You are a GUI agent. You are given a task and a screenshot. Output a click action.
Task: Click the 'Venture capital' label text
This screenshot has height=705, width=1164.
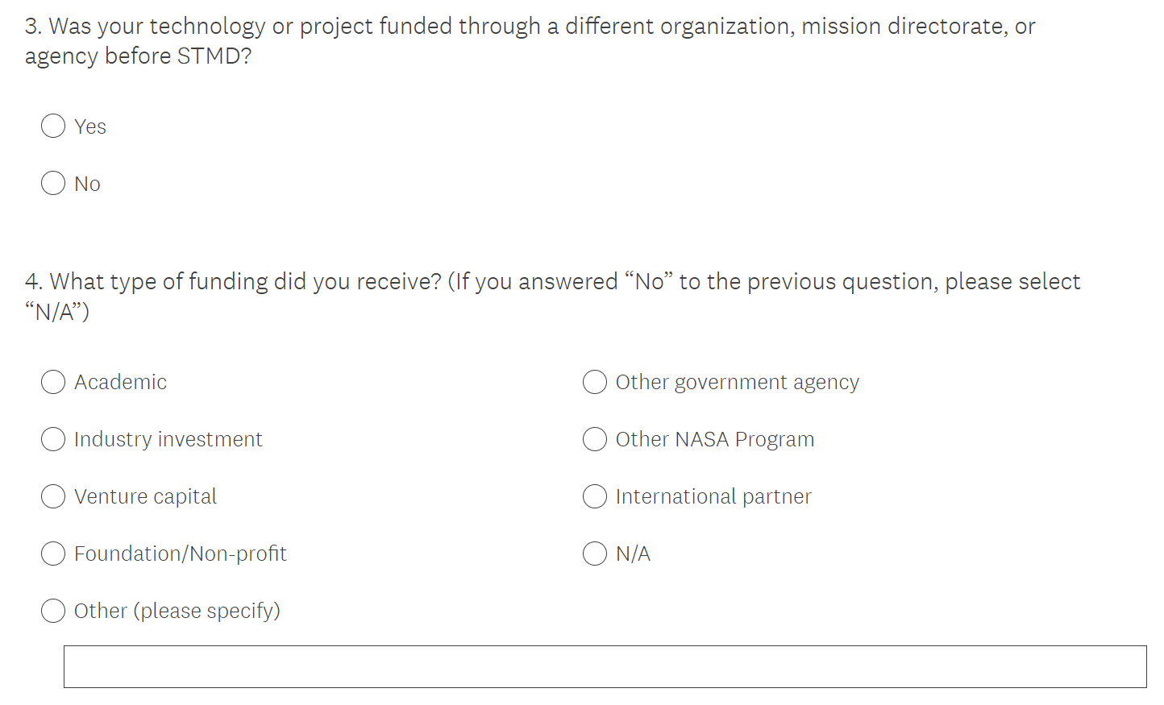[x=145, y=496]
